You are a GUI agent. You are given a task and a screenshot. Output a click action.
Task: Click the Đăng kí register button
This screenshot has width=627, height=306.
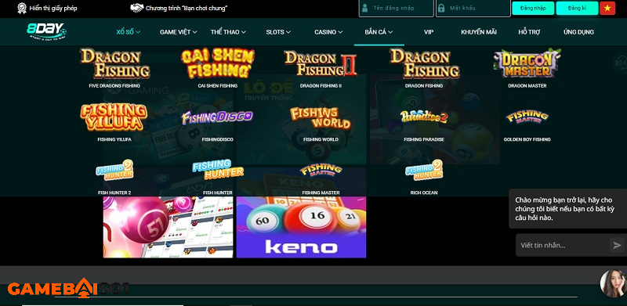[x=577, y=8]
